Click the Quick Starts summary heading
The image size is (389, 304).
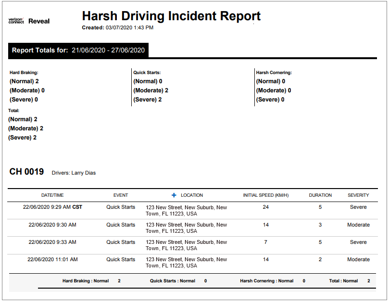click(x=147, y=73)
